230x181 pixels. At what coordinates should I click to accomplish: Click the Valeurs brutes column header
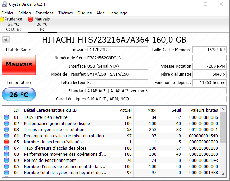point(202,110)
